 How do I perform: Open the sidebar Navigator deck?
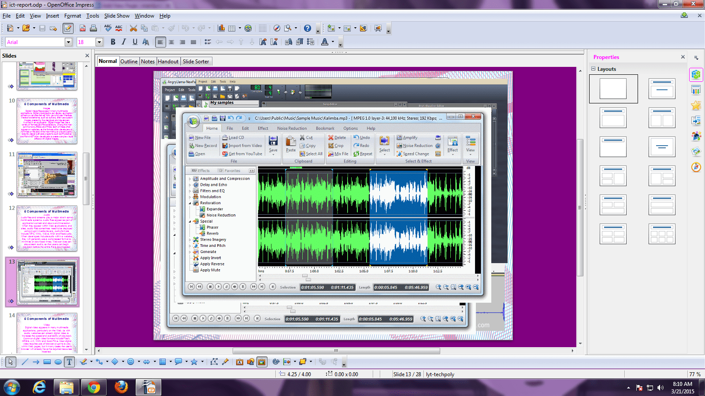click(x=696, y=167)
